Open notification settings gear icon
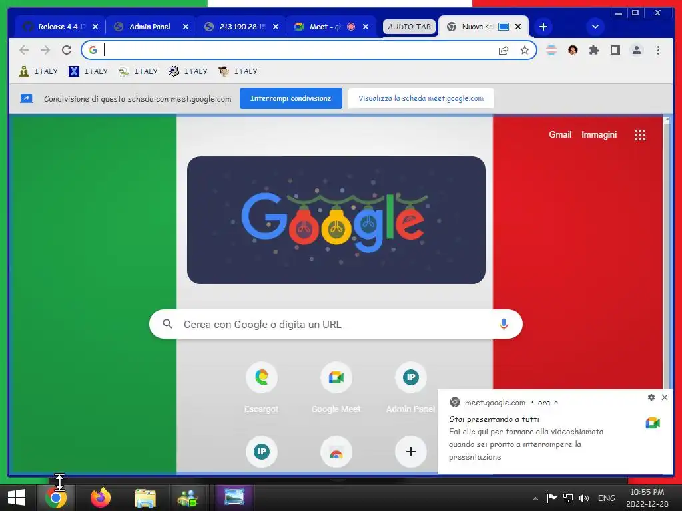 click(x=651, y=397)
